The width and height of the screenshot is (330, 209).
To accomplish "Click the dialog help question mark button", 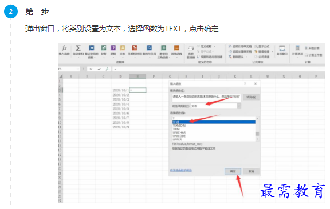I will [x=245, y=84].
